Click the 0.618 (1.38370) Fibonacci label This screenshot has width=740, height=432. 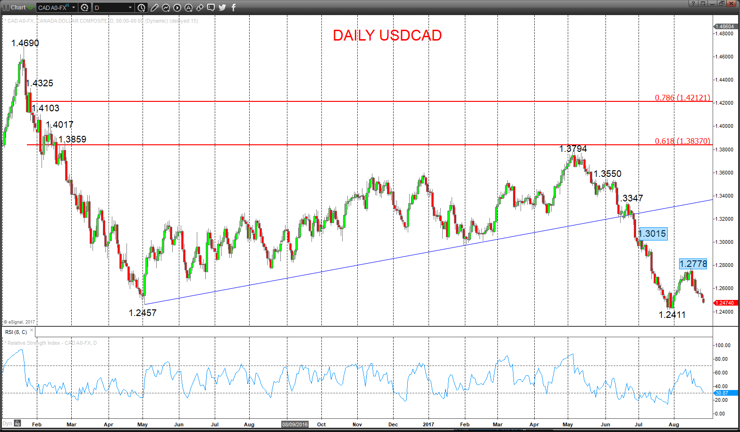click(682, 141)
